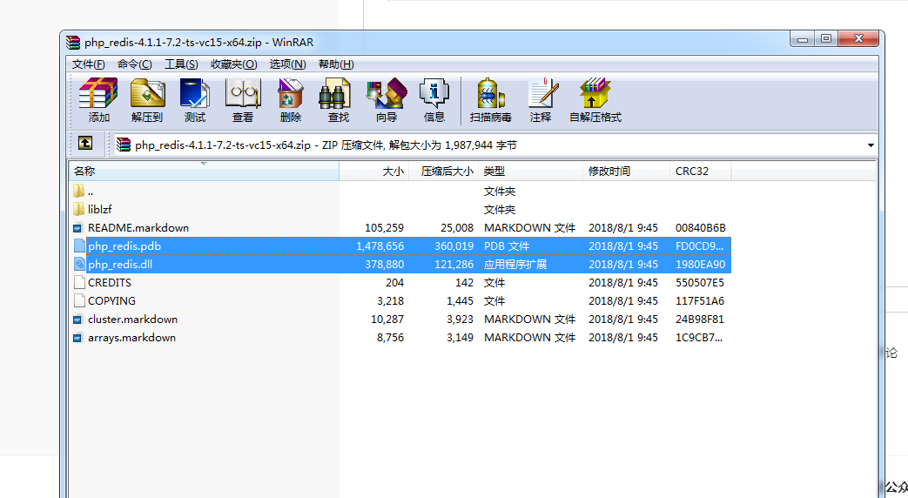Click the README.markdown file icon
This screenshot has height=498, width=908.
coord(77,228)
